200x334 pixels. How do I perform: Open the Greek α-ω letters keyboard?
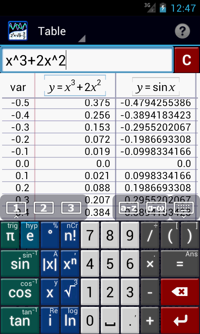click(x=156, y=207)
